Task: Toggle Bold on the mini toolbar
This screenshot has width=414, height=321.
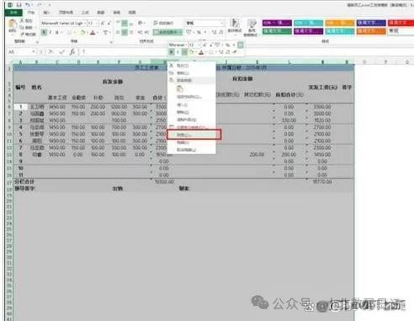Action: [x=172, y=52]
